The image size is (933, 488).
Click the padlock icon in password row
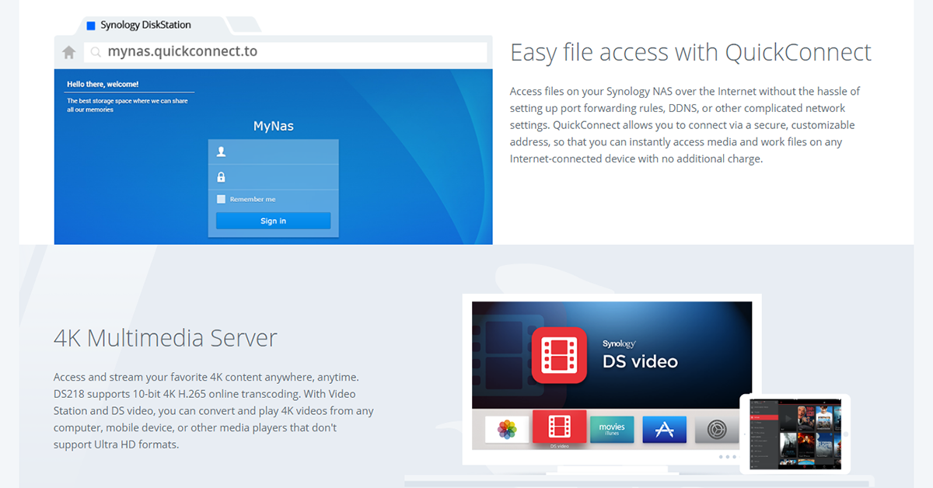222,176
